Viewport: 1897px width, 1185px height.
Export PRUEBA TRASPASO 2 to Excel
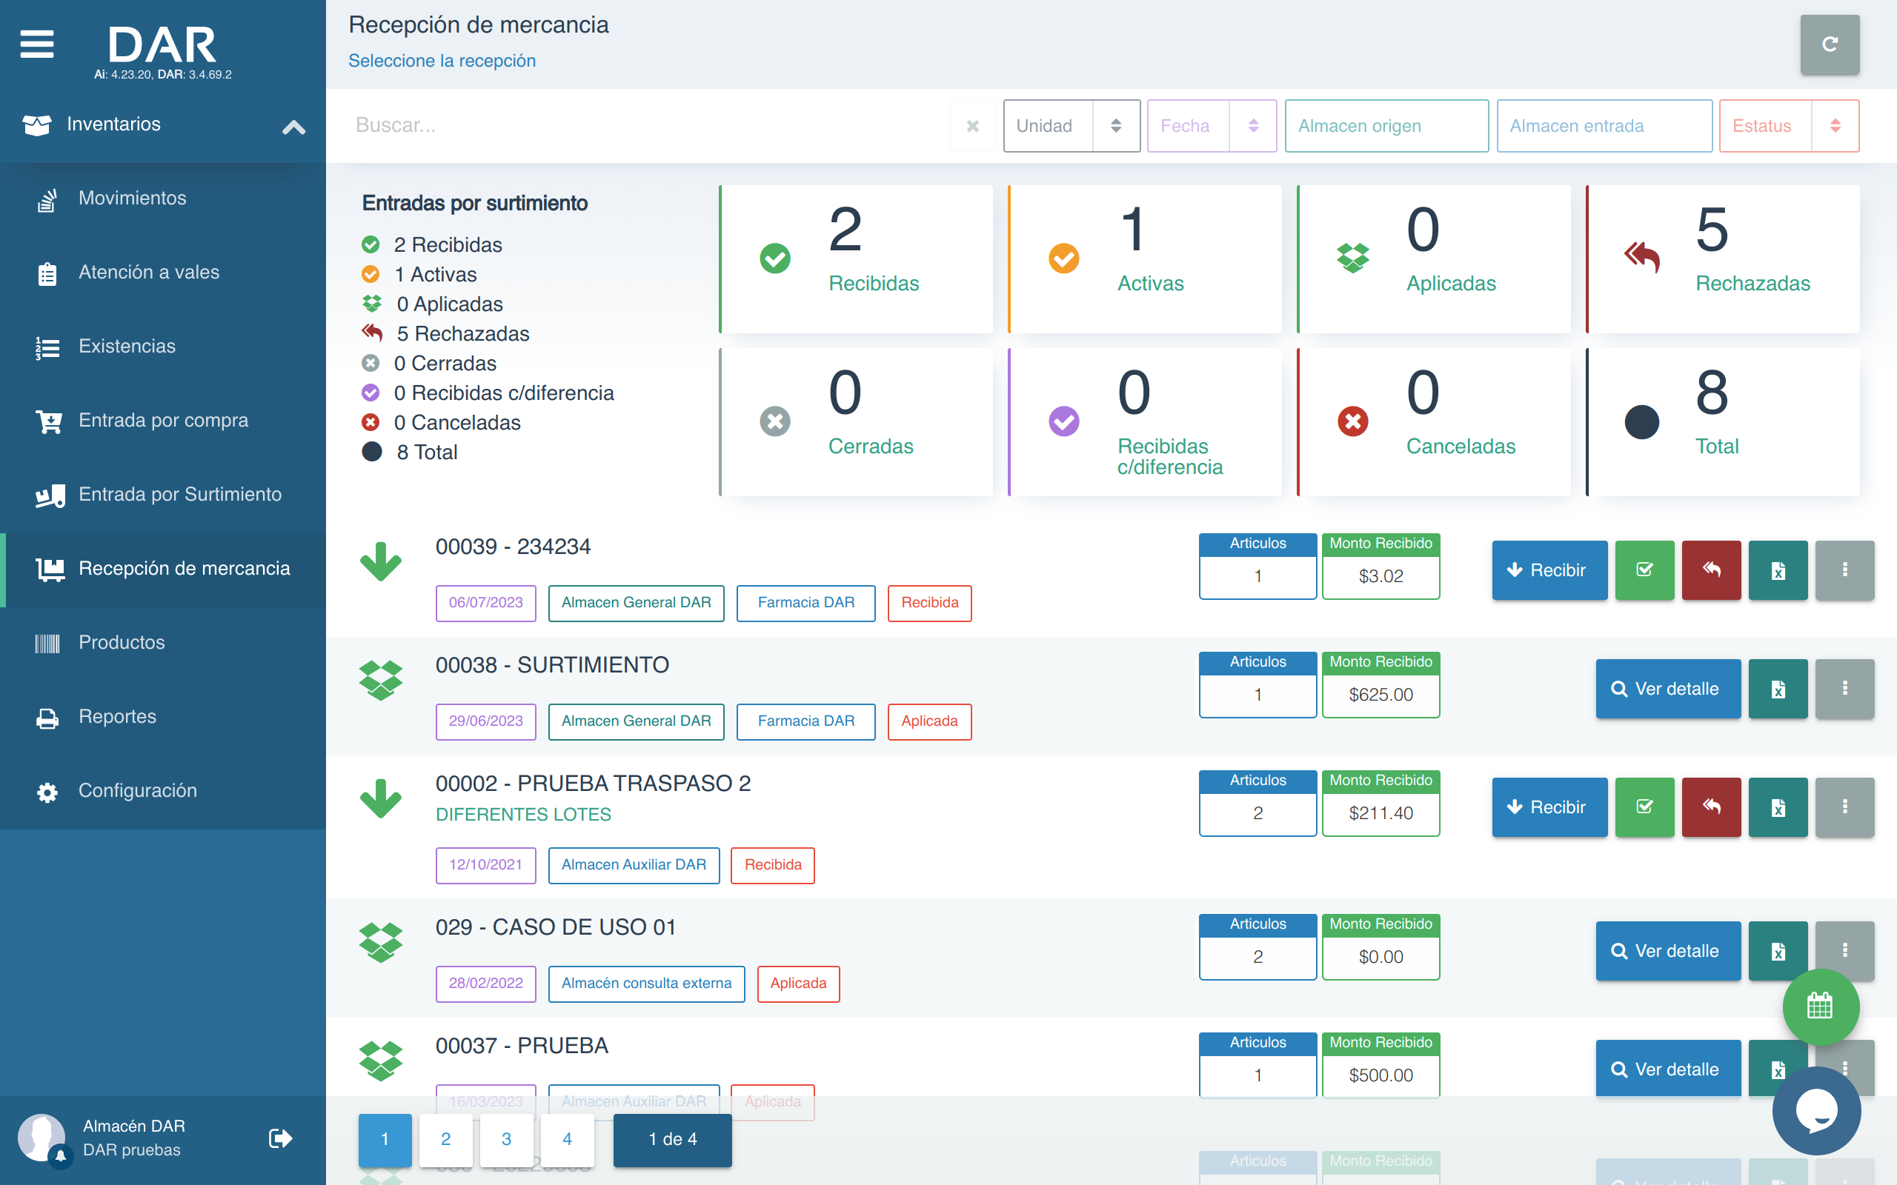(x=1778, y=807)
